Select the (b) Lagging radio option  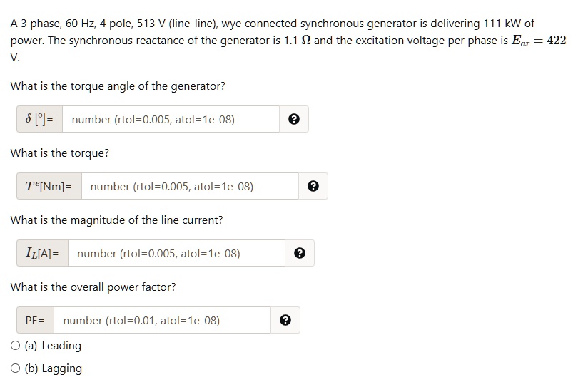tap(16, 368)
